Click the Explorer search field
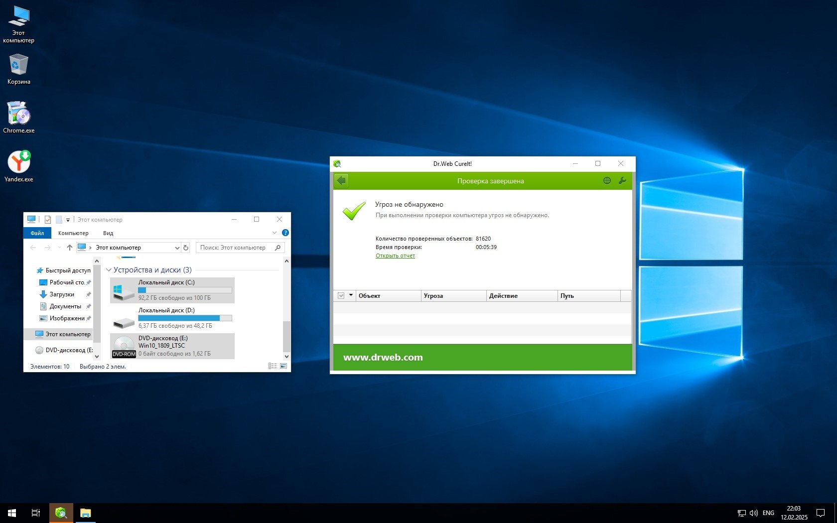The height and width of the screenshot is (523, 837). coord(234,248)
